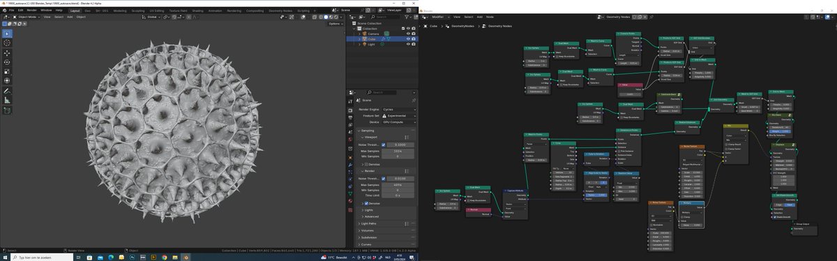
Task: Select the Measure tool
Action: pyautogui.click(x=7, y=100)
